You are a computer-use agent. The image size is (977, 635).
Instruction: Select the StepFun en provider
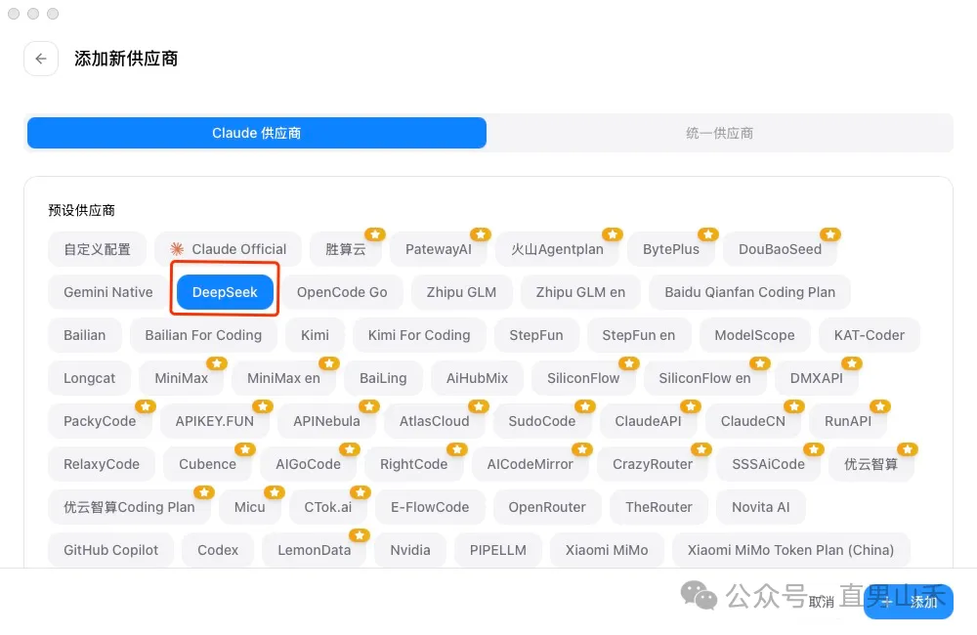point(639,335)
